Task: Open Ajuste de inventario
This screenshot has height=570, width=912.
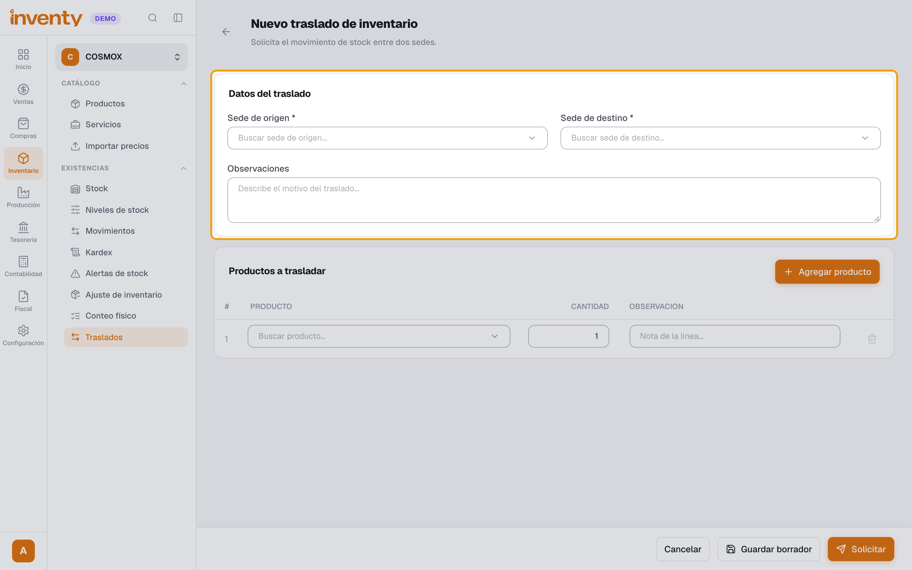Action: tap(126, 295)
